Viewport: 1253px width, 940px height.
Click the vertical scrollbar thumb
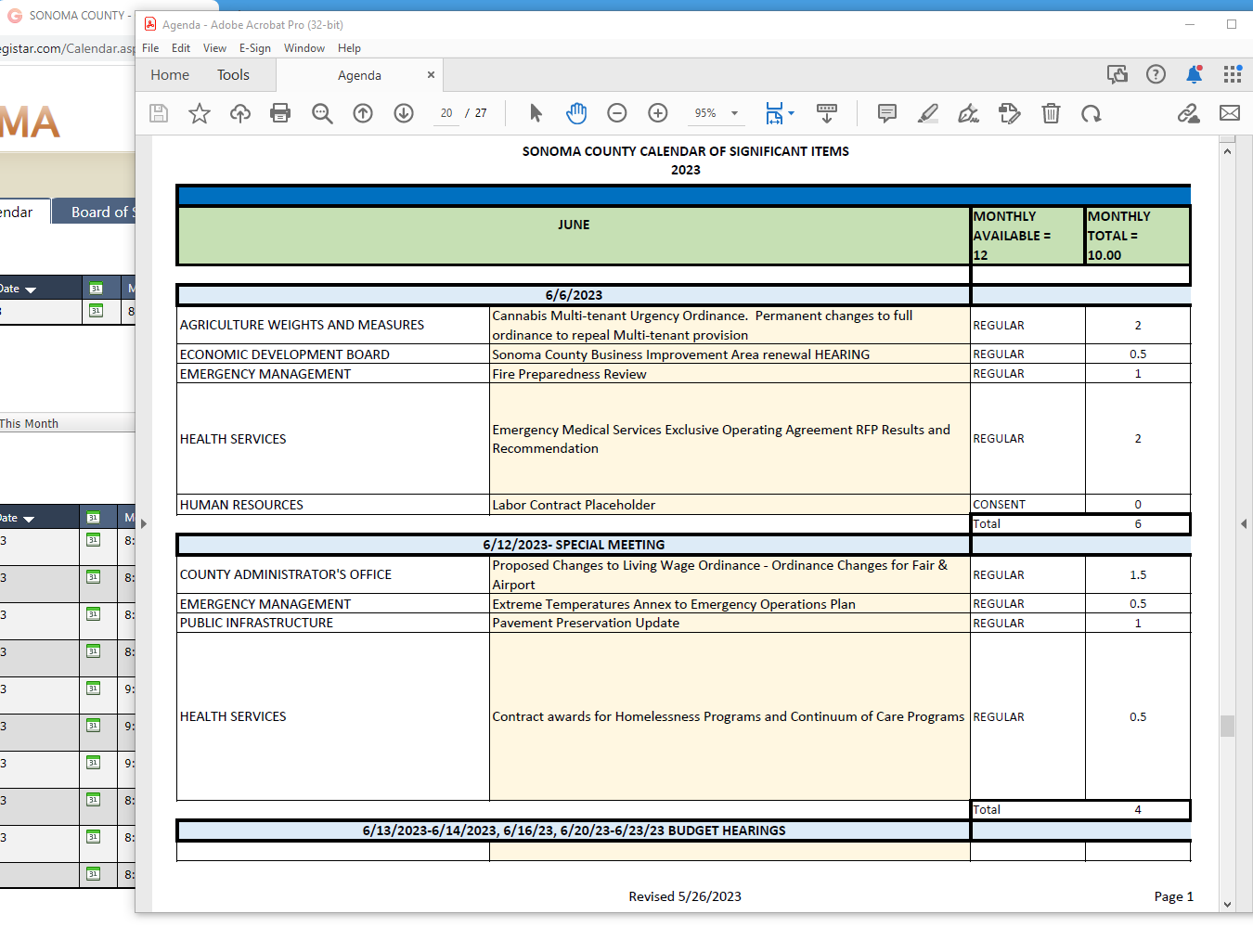1227,726
